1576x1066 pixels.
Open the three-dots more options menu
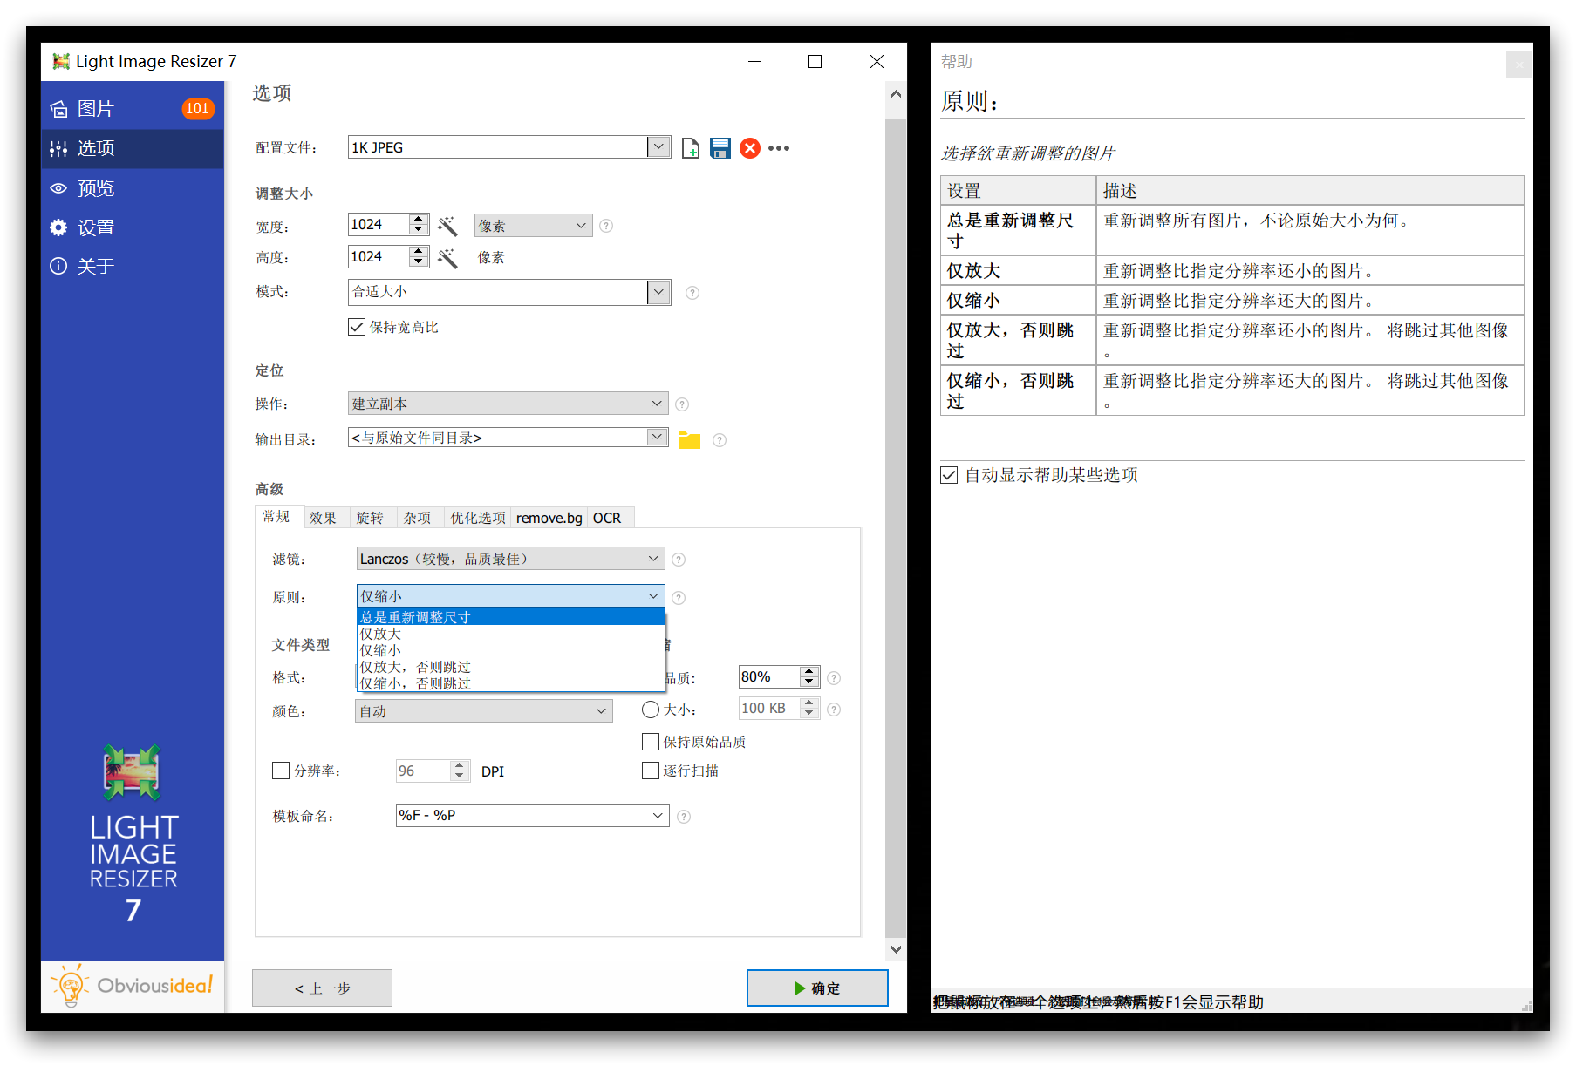[779, 148]
